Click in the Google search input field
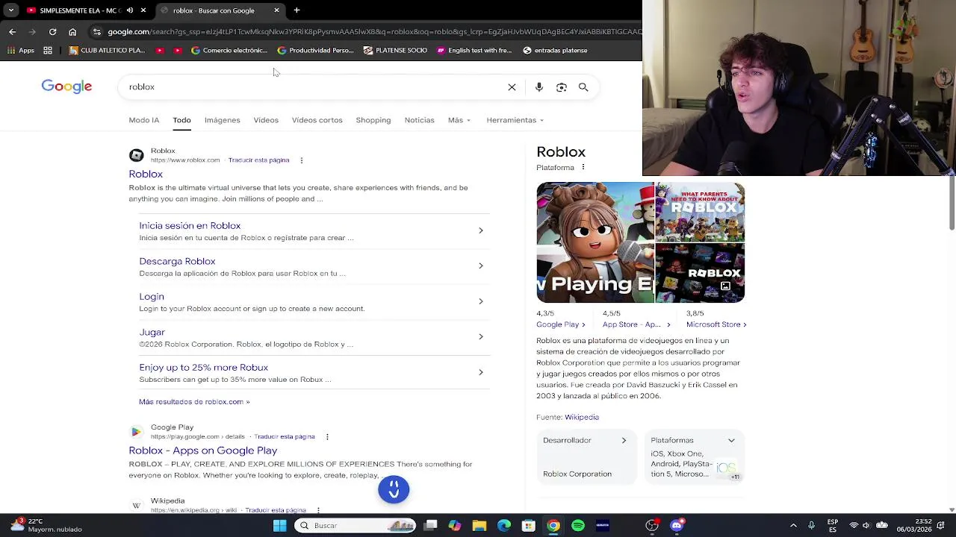956x537 pixels. 314,87
